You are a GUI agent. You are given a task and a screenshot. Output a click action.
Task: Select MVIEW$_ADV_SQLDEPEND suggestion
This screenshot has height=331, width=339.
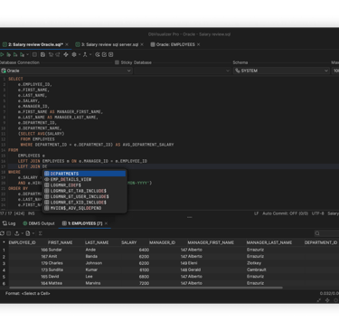(85, 208)
